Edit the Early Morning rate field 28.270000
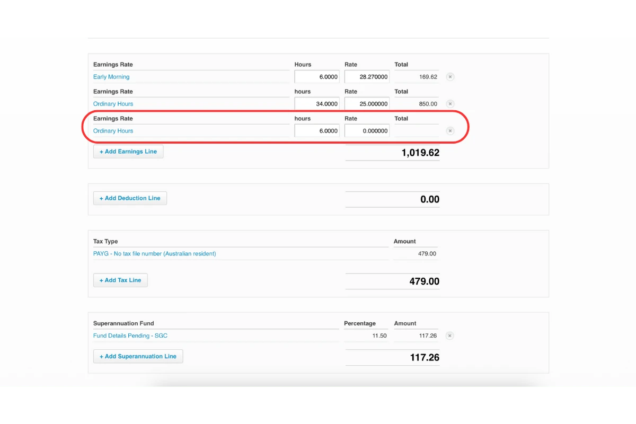Screen dimensions: 636x424 (x=367, y=77)
